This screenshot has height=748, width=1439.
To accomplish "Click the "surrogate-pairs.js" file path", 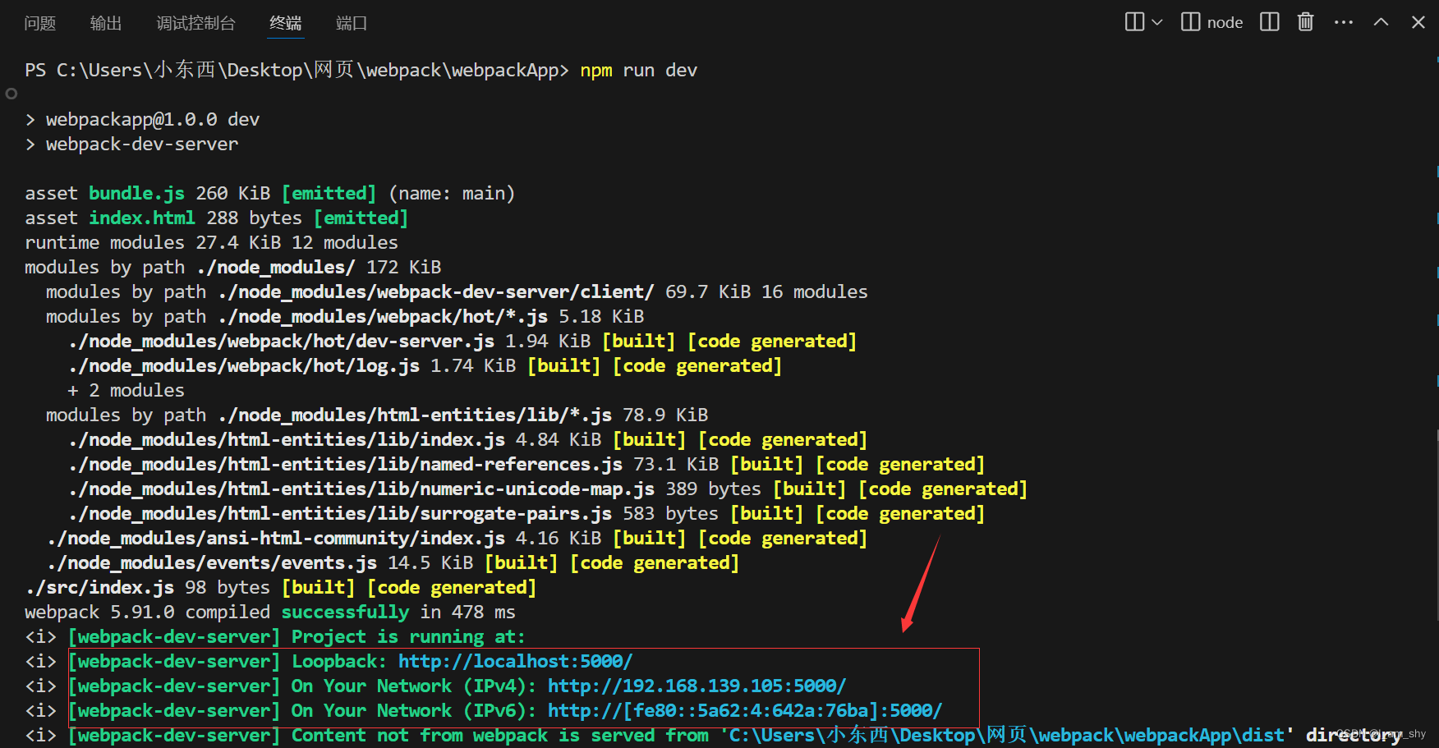I will [340, 514].
